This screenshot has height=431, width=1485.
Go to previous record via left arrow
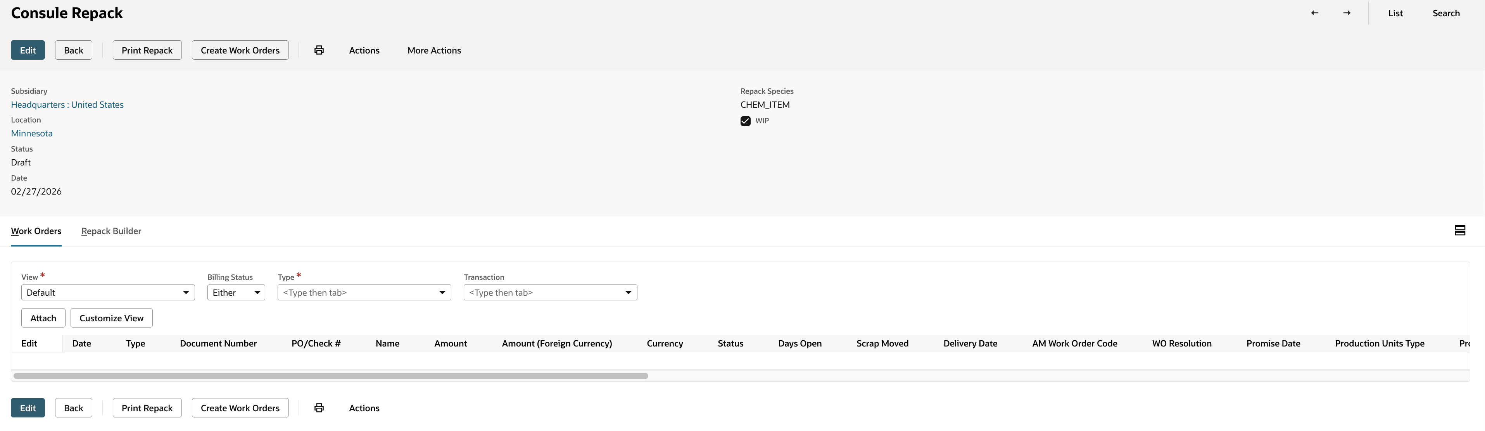1314,13
